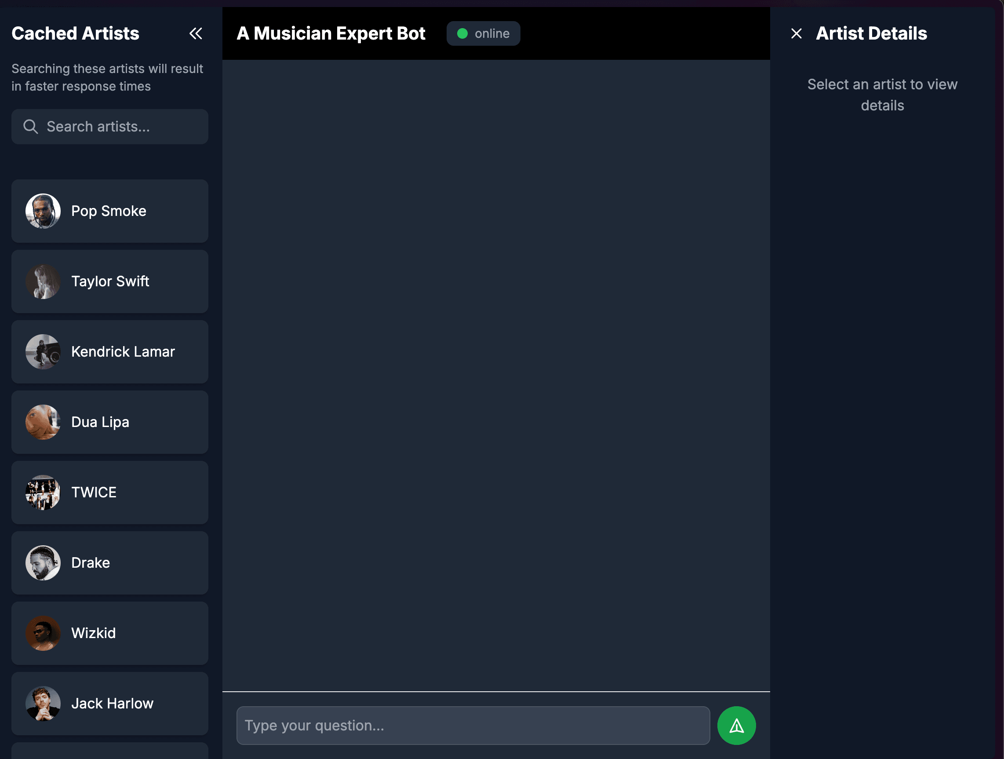Click the search magnifier icon

point(30,127)
